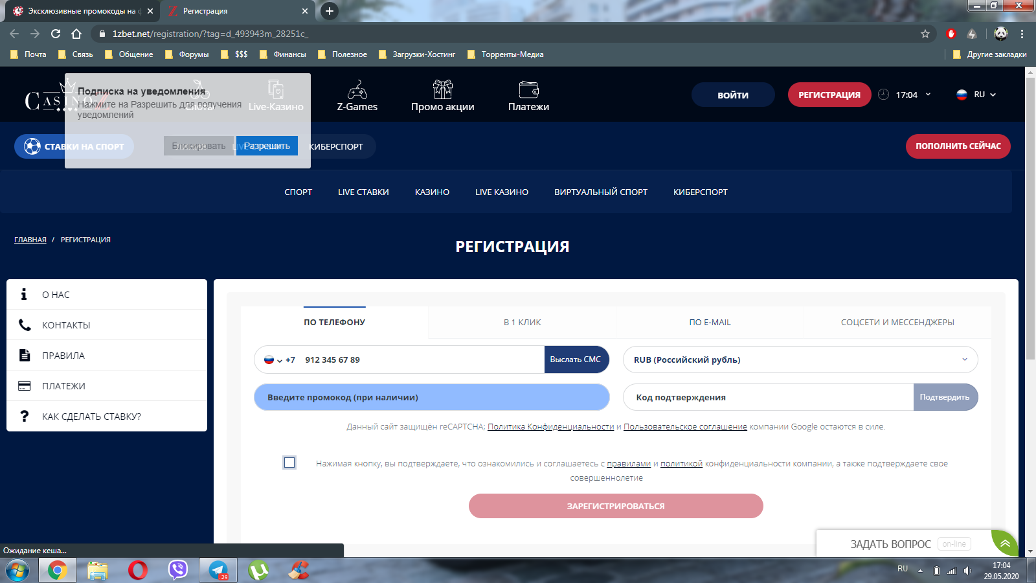Viewport: 1036px width, 583px height.
Task: Focus the Код подтверждения field
Action: [769, 397]
